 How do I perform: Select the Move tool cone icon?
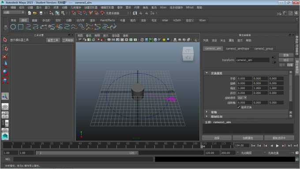click(x=5, y=64)
